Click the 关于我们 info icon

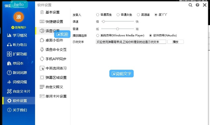9,110
